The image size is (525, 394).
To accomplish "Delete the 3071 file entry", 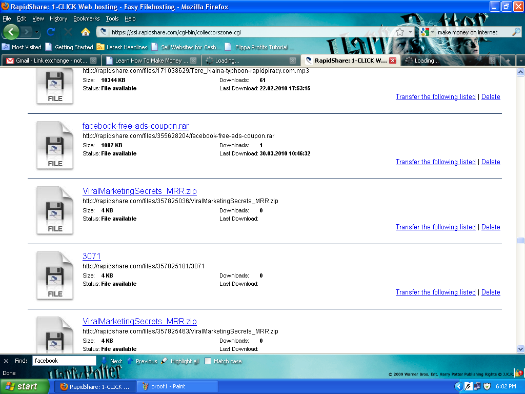I will pyautogui.click(x=491, y=292).
